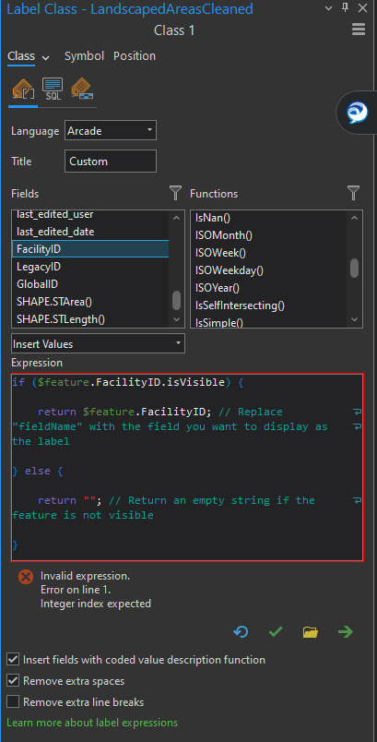Open the Language dropdown set to Arcade
Image resolution: width=377 pixels, height=742 pixels.
pos(111,131)
